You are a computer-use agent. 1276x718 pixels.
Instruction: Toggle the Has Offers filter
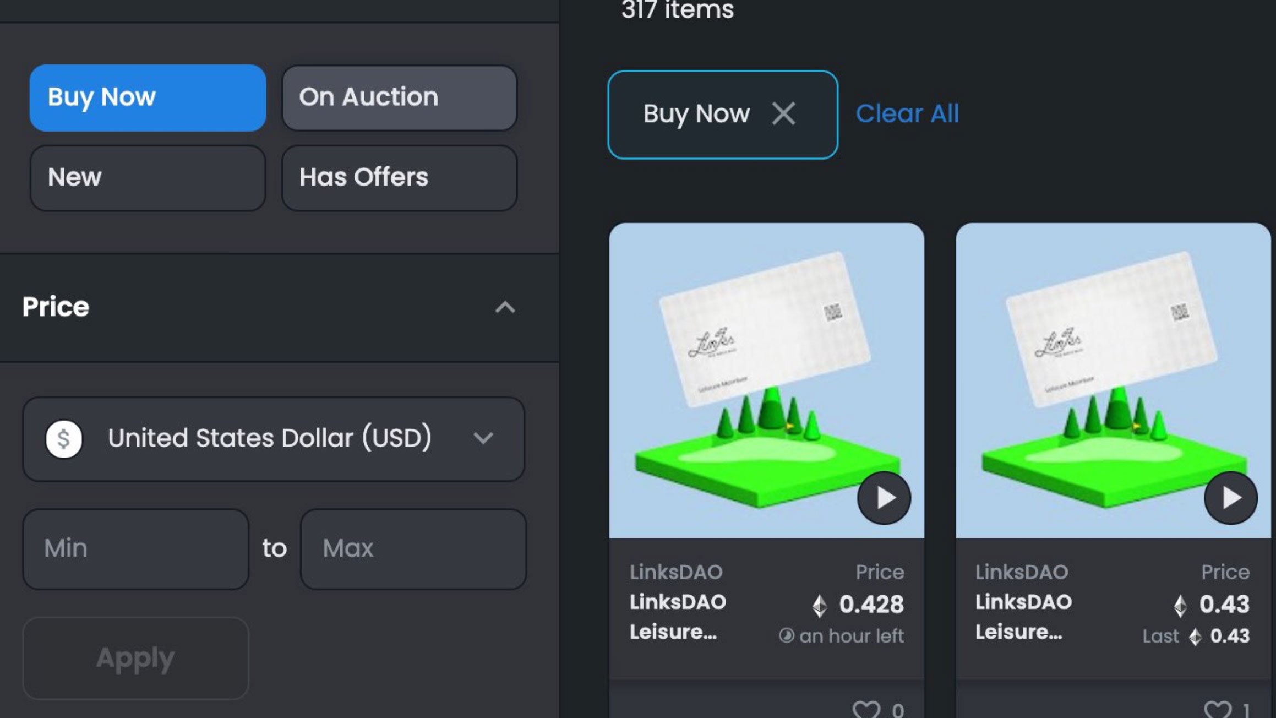[x=399, y=178]
